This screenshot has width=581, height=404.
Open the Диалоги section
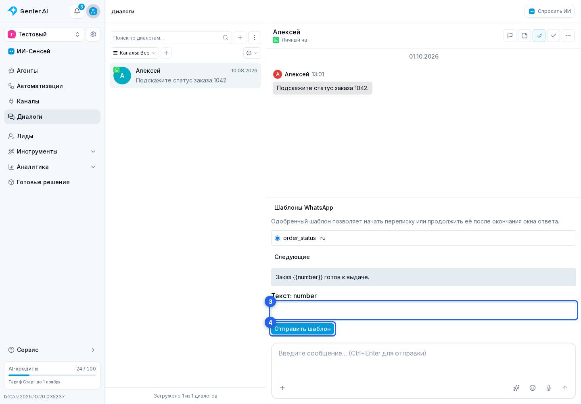coord(52,117)
